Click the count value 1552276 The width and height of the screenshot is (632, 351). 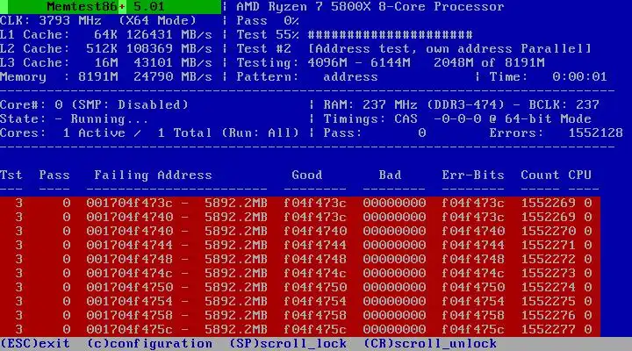click(548, 315)
